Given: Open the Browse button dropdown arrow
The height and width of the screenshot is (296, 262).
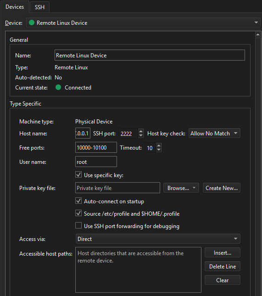Looking at the screenshot, I should [194, 188].
